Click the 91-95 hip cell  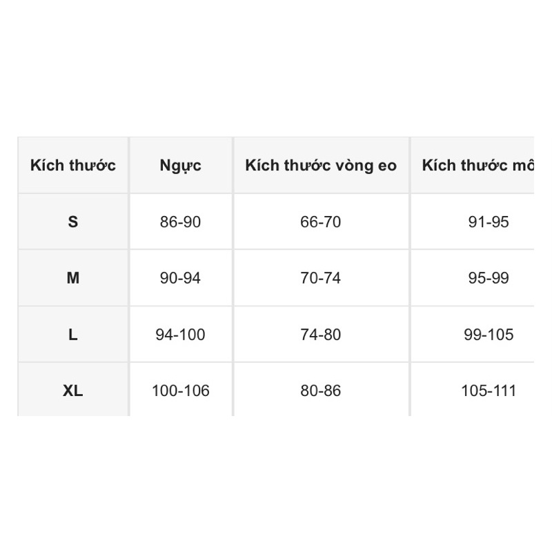point(489,222)
